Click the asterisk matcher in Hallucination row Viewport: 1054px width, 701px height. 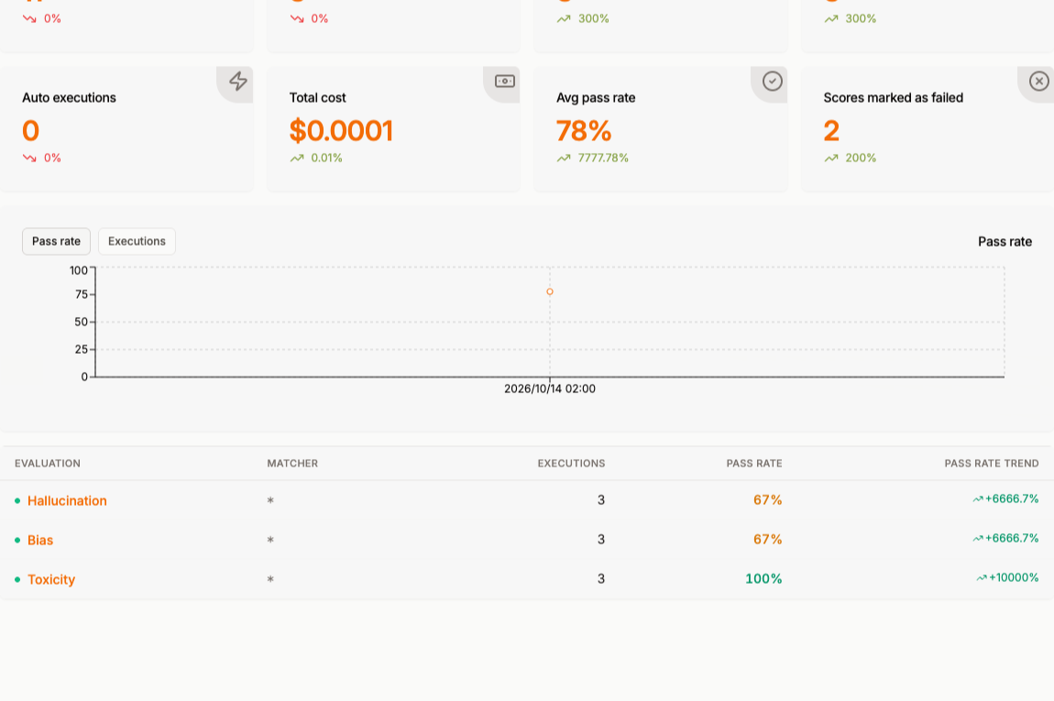coord(270,500)
